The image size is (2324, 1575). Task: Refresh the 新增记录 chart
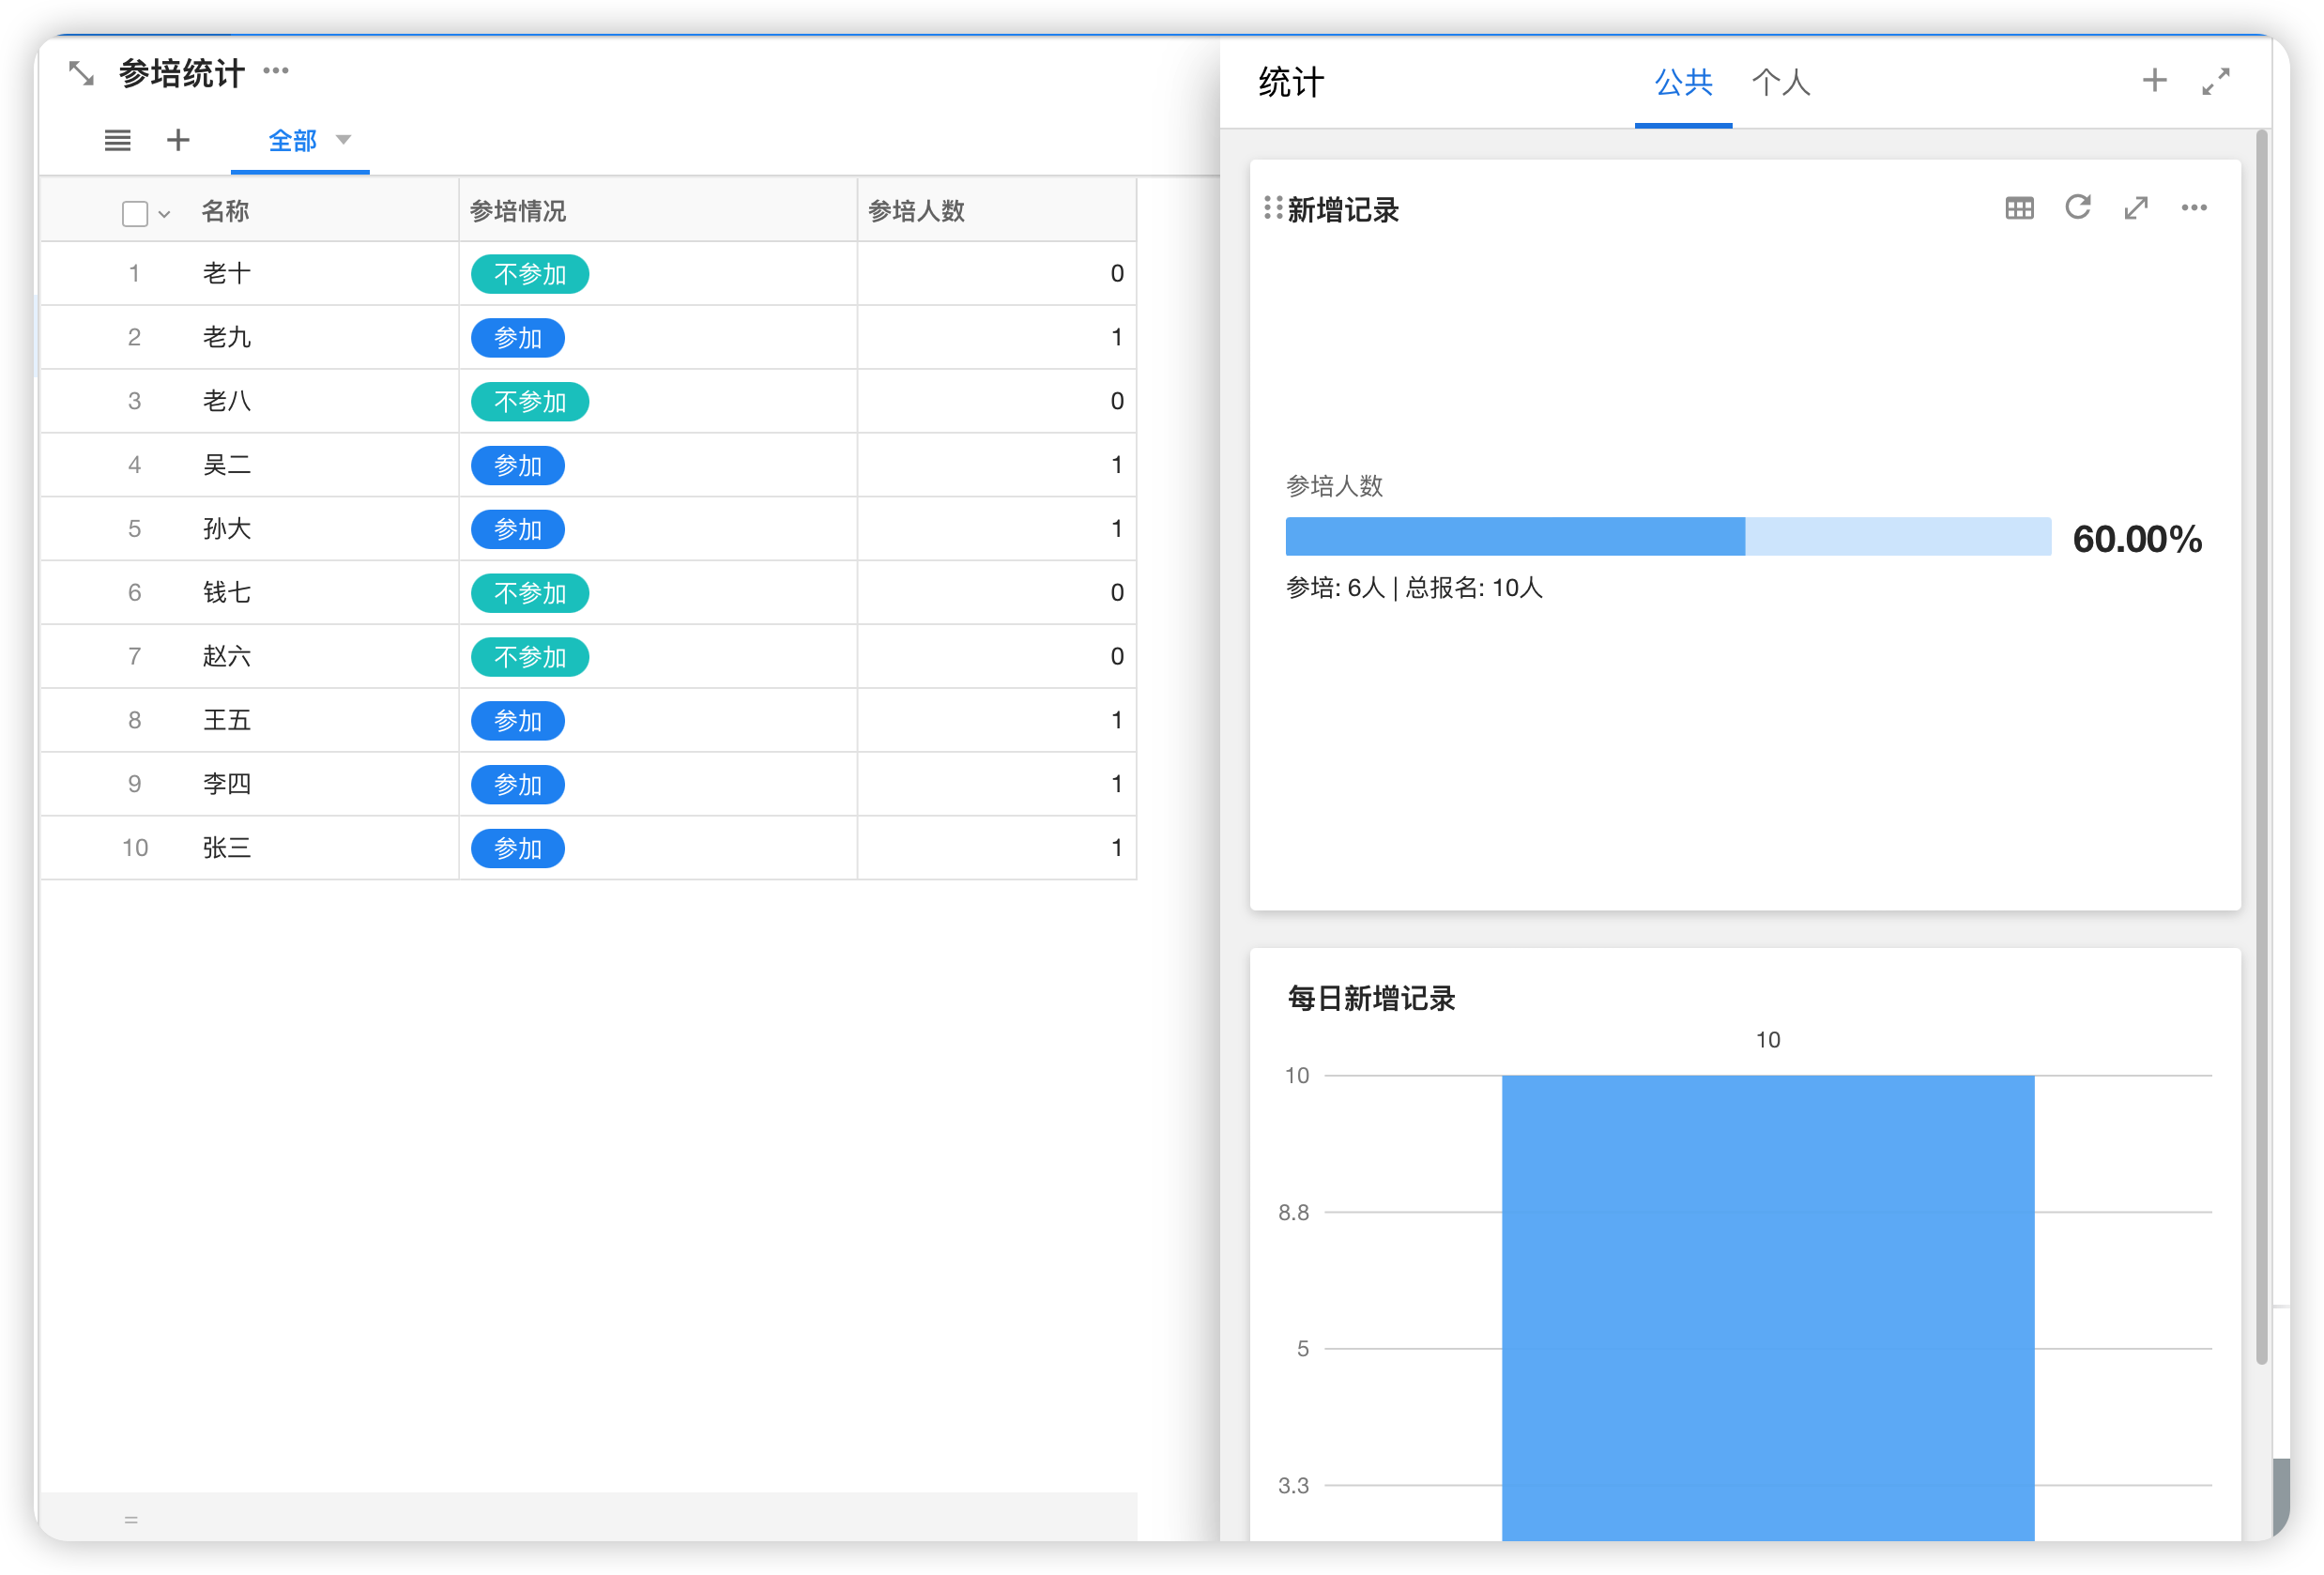pos(2077,208)
